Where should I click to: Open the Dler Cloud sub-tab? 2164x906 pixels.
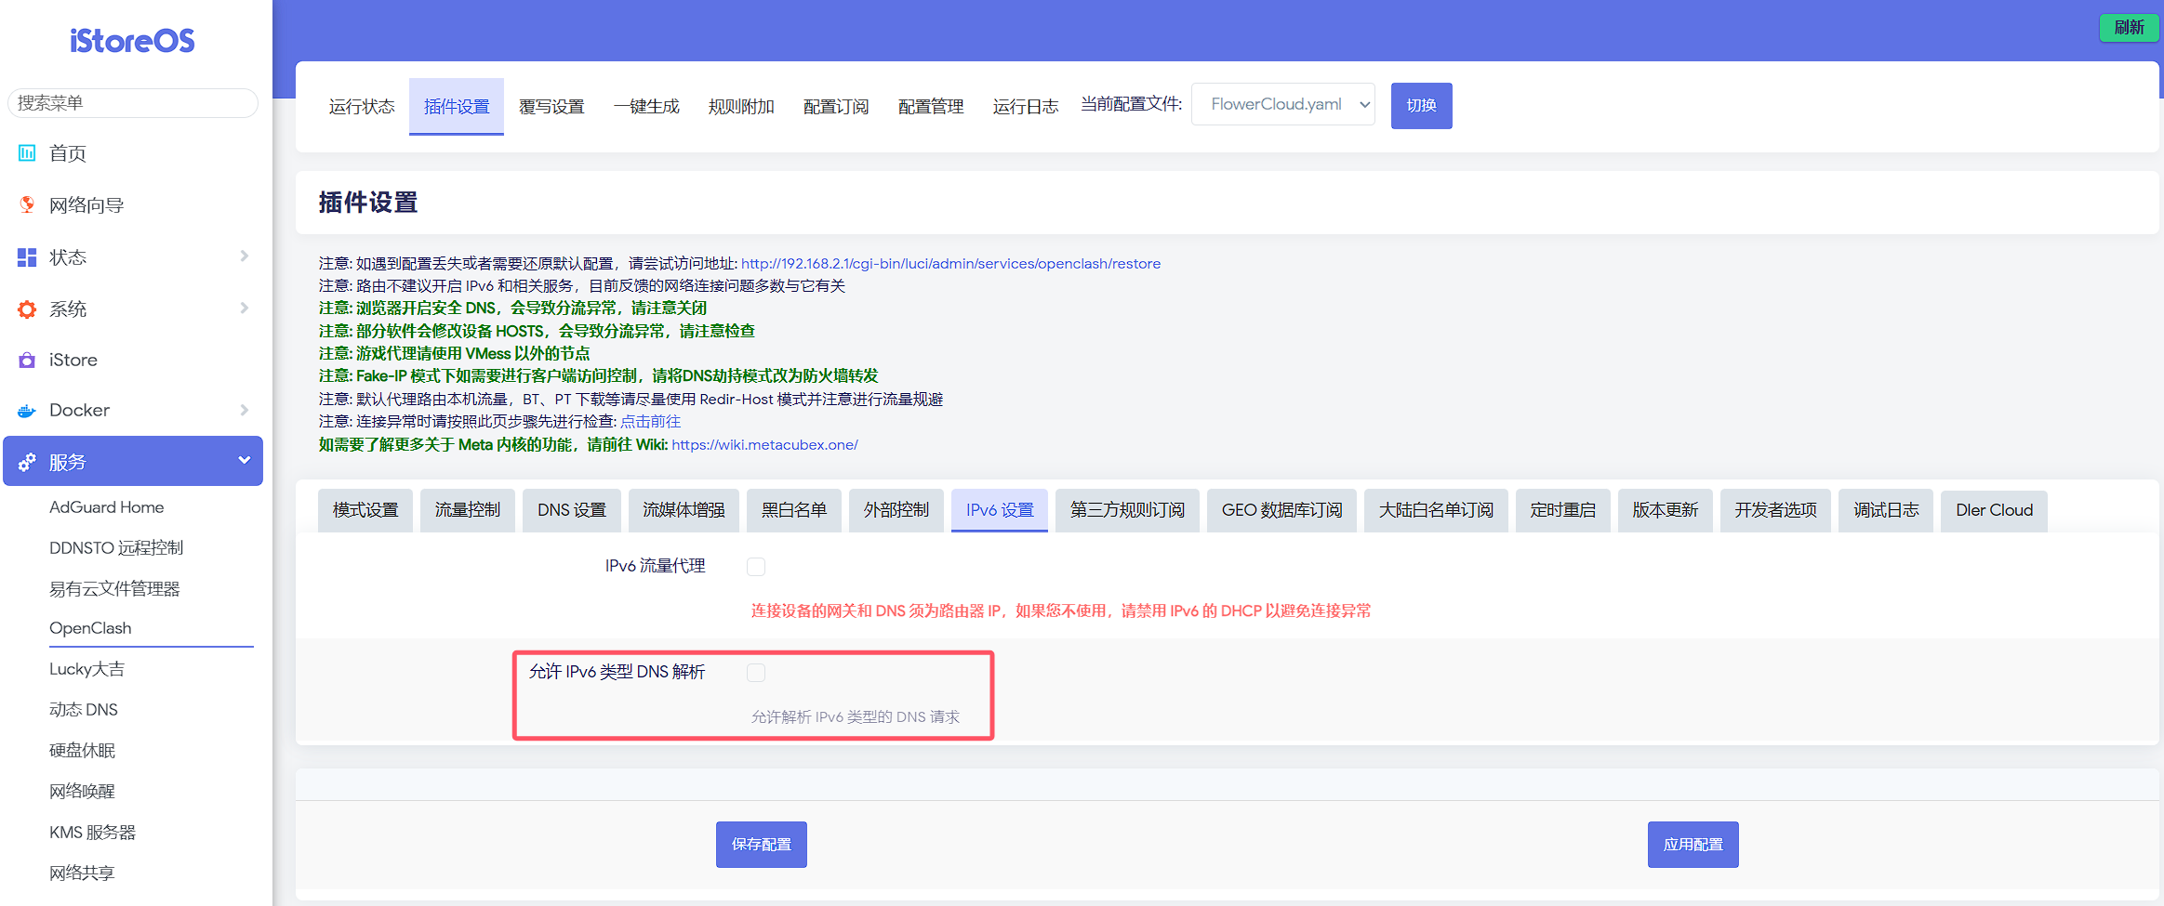[x=1994, y=510]
